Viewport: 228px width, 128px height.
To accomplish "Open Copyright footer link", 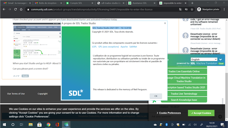I will 42,94.
